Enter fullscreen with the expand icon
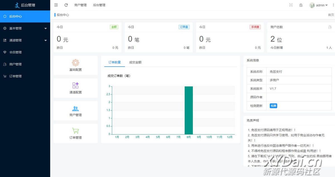This screenshot has width=335, height=177. pos(291,5)
